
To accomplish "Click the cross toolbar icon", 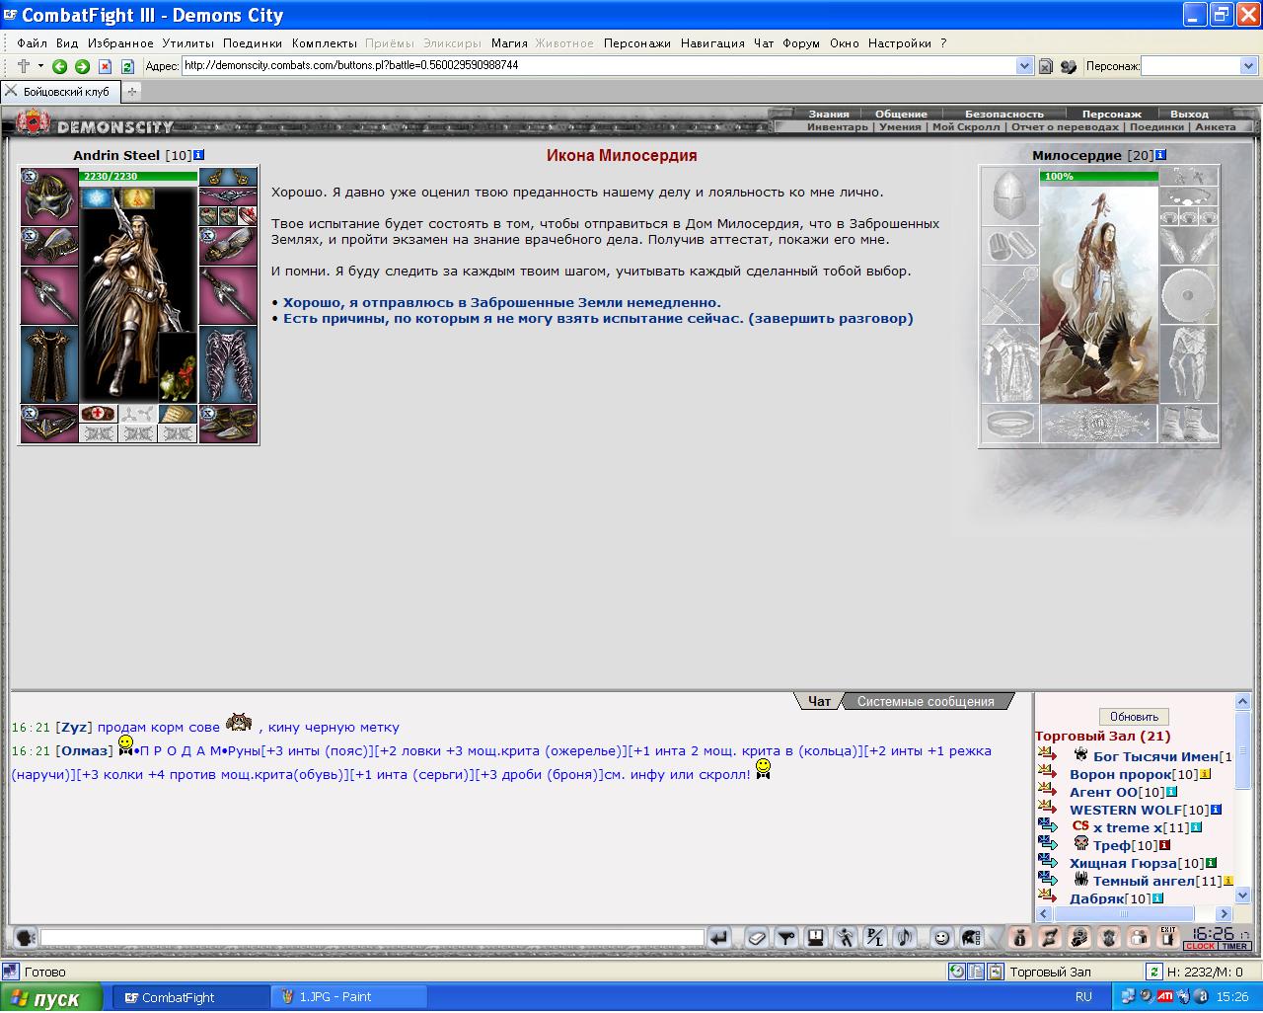I will click(x=24, y=66).
